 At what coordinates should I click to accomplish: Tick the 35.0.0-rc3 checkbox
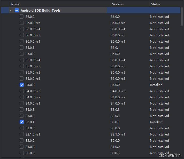coord(22,66)
